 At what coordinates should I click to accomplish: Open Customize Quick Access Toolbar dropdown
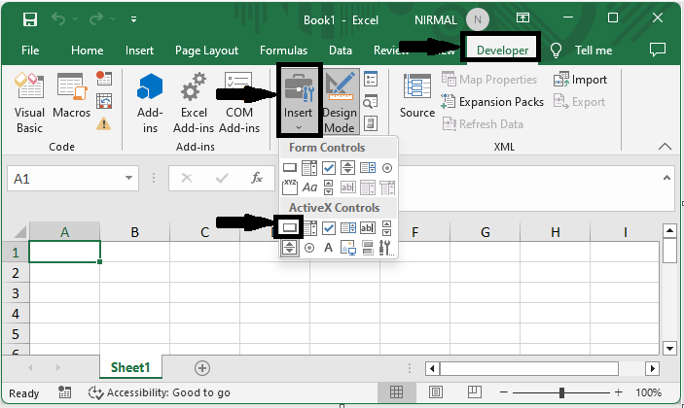[133, 19]
